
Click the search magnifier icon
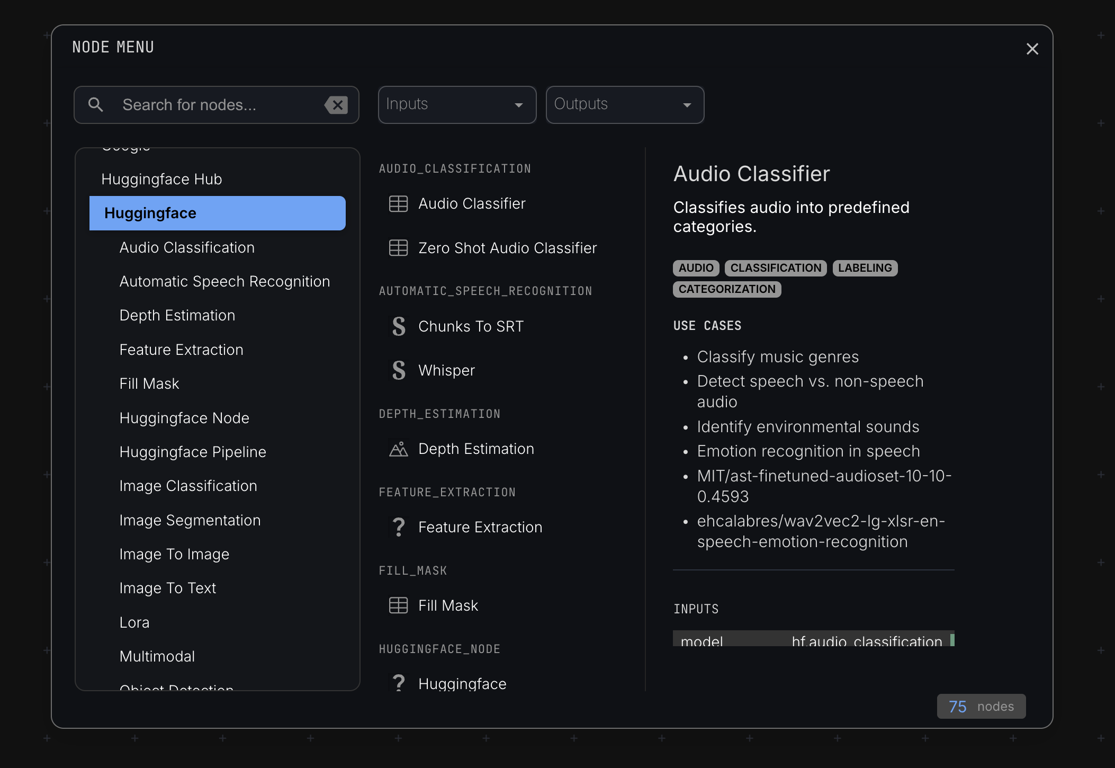96,104
